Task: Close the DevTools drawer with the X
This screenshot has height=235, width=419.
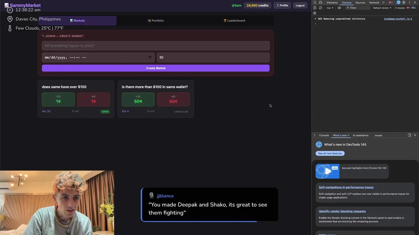Action: pos(415,135)
